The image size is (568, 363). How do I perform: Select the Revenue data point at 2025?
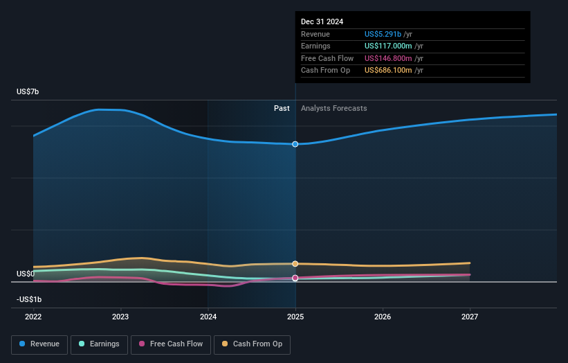pyautogui.click(x=295, y=144)
